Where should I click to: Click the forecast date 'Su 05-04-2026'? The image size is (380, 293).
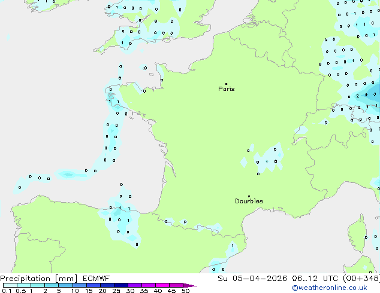[x=252, y=279]
